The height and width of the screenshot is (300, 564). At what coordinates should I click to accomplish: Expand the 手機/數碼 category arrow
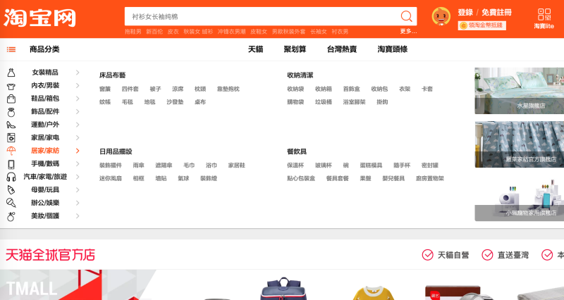click(x=78, y=164)
